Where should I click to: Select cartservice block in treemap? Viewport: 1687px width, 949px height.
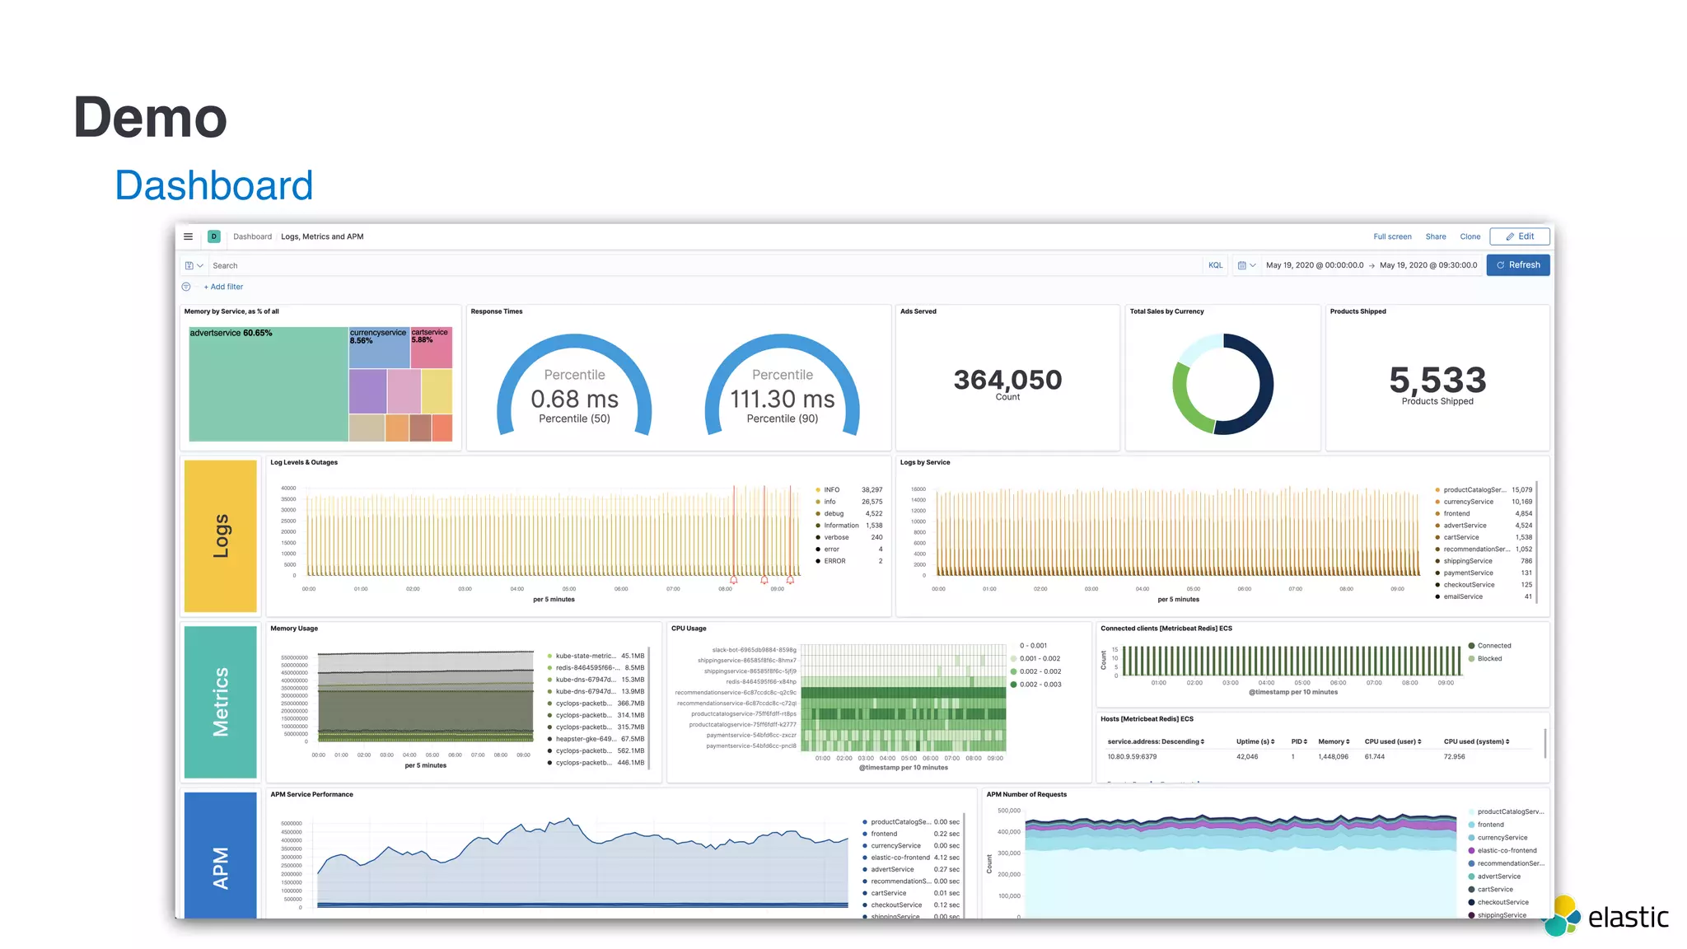tap(431, 348)
